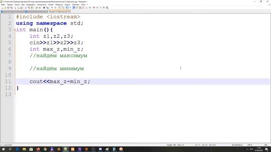Open the Макросы menu
Screen dimensions: 271x152
click(59, 5)
